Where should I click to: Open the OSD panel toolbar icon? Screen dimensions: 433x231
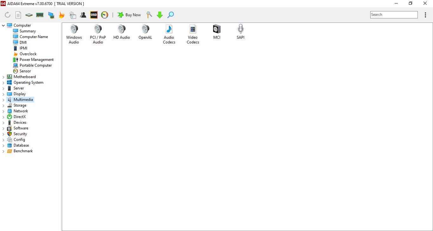pos(94,15)
